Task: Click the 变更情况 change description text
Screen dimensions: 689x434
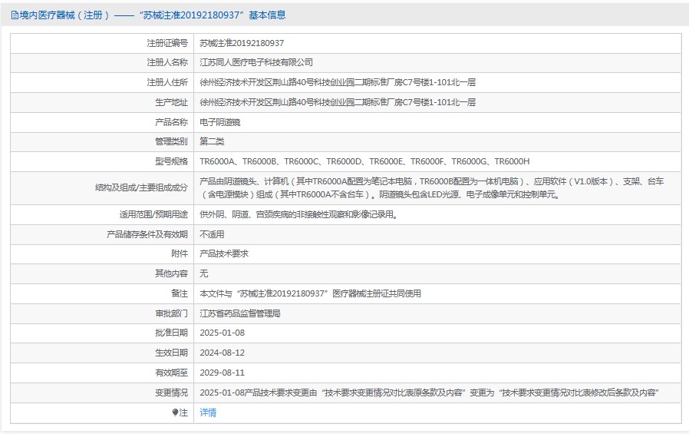Action: coord(430,393)
